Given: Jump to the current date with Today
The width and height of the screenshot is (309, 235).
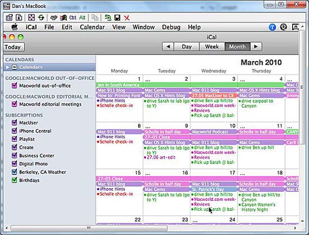Looking at the screenshot, I should coord(13,47).
